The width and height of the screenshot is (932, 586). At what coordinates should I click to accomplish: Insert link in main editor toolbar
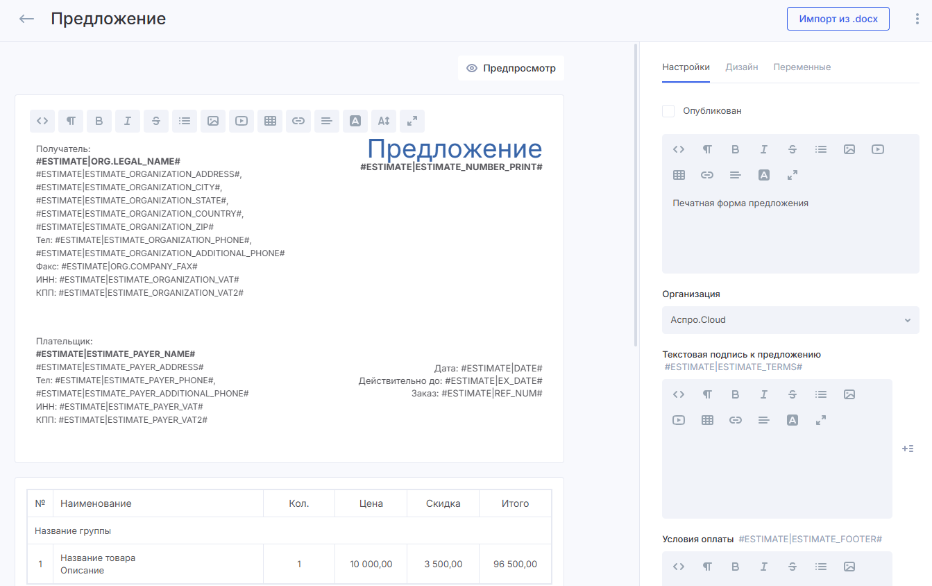click(x=298, y=121)
